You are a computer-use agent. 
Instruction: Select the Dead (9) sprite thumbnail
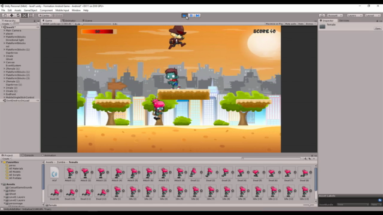(54, 191)
